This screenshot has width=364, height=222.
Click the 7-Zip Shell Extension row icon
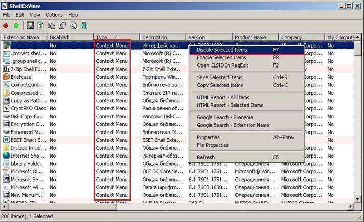(x=7, y=69)
